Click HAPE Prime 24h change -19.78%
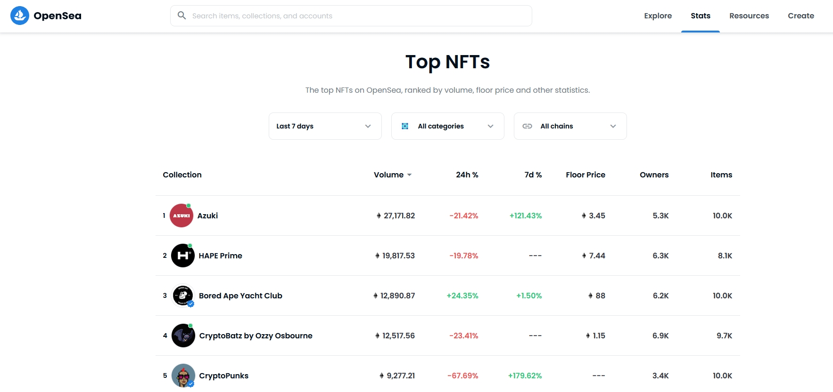 [x=464, y=256]
